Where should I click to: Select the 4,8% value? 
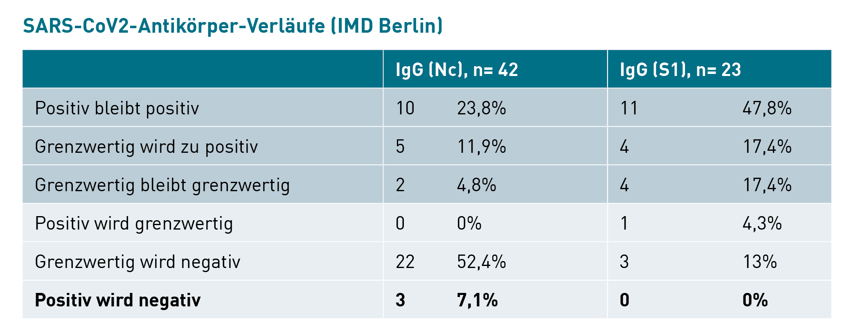(476, 185)
